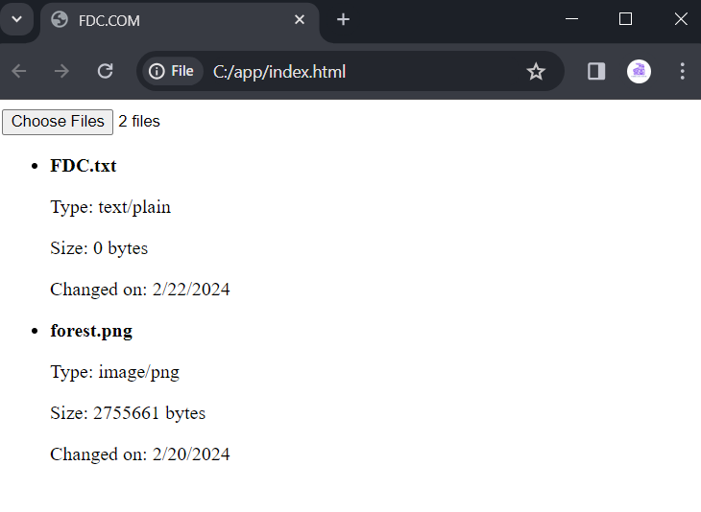Click the forest.png file name

(91, 331)
